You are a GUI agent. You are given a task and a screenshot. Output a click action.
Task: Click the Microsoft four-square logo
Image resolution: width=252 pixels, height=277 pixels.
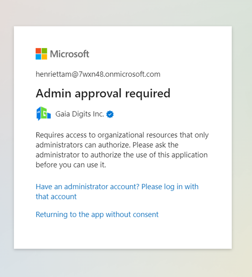click(x=41, y=53)
